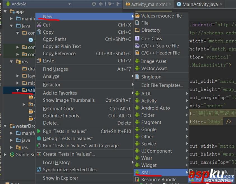Open the Widget submenu
The width and height of the screenshot is (236, 184).
[162, 165]
